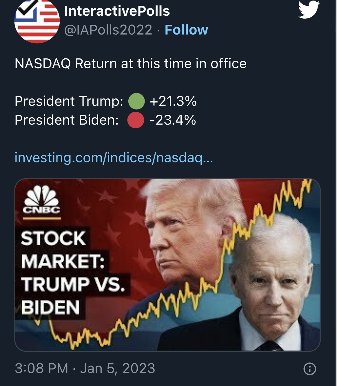Open the Stock Market Trump vs. Biden thumbnail
This screenshot has width=339, height=386.
coord(167,264)
